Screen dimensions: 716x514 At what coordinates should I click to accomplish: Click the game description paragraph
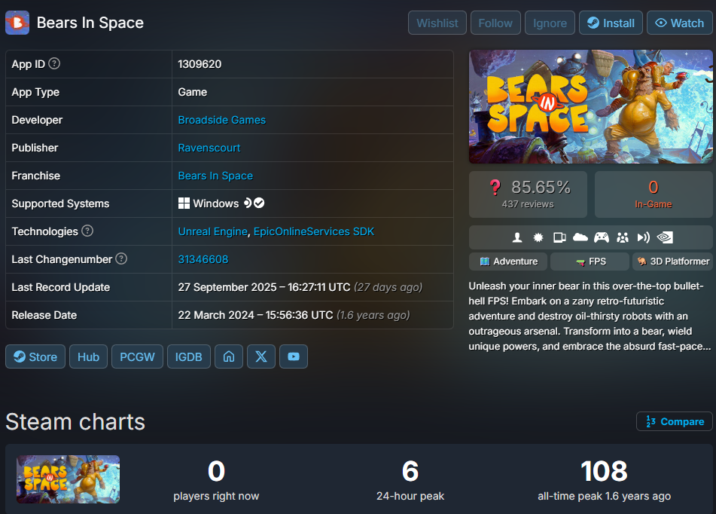[x=590, y=316]
